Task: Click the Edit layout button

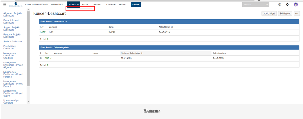Action: click(285, 14)
